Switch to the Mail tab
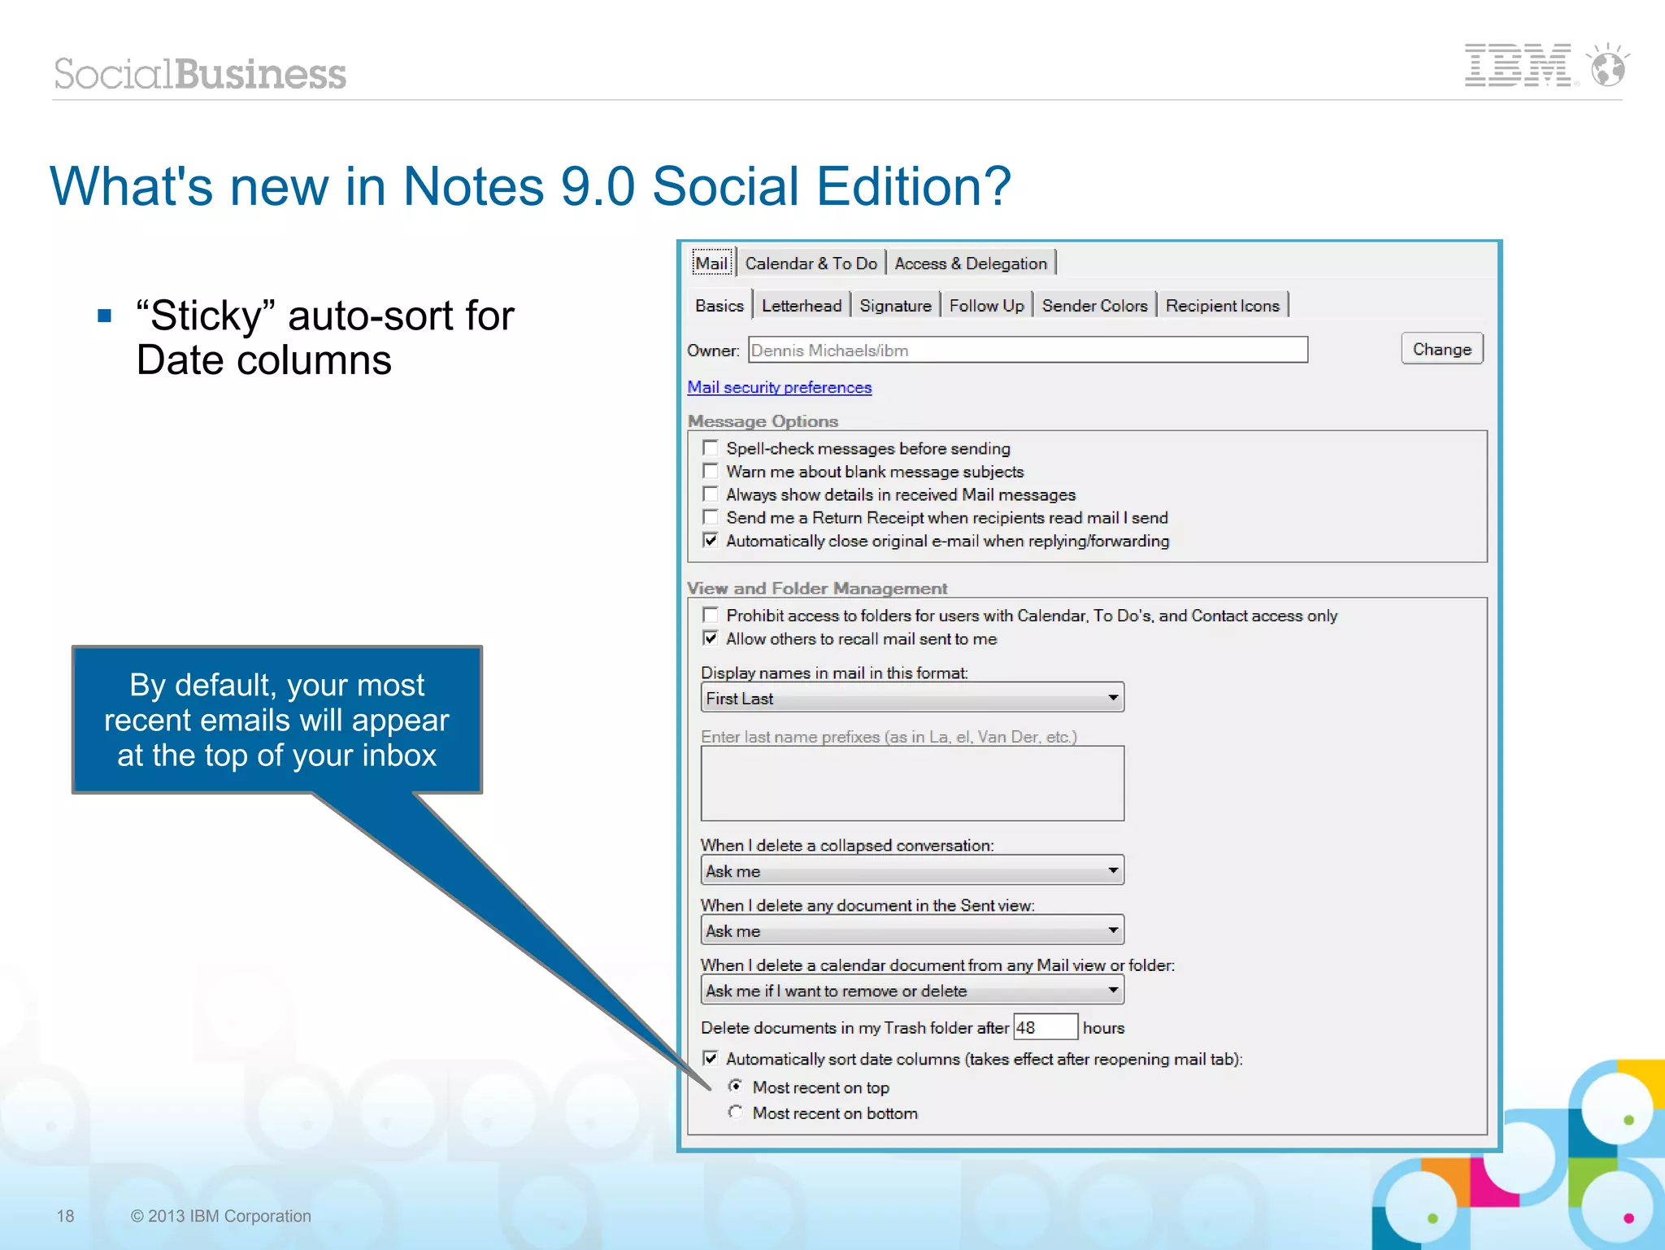This screenshot has height=1250, width=1665. [x=711, y=264]
